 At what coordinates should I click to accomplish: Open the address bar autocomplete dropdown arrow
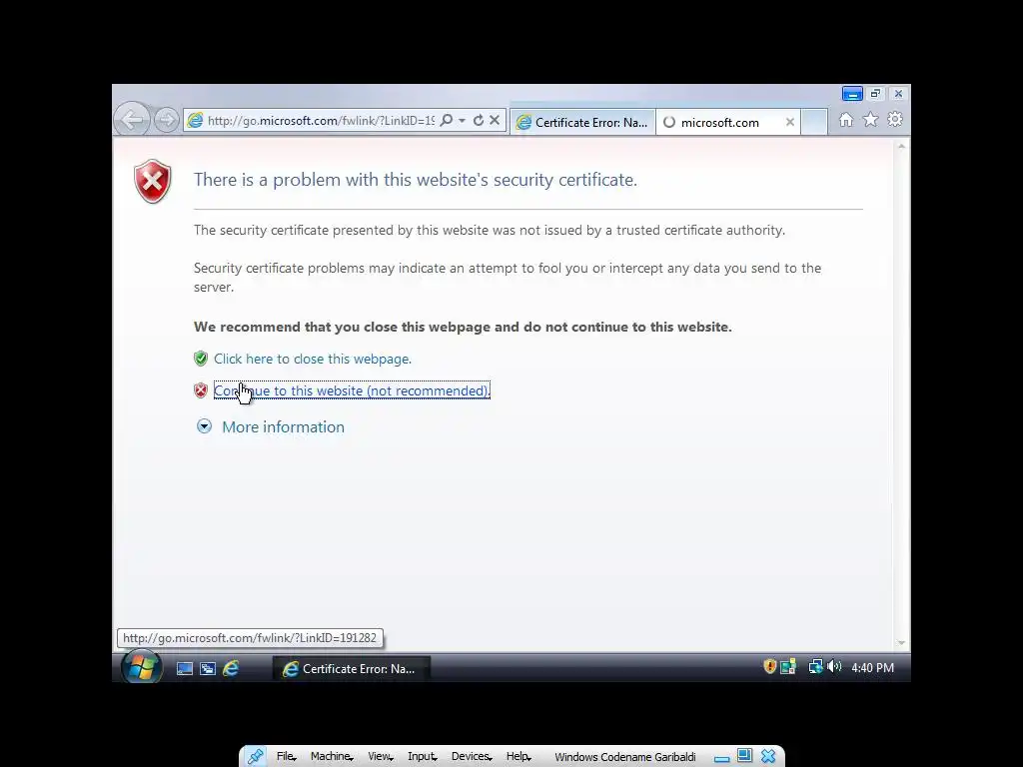click(462, 121)
